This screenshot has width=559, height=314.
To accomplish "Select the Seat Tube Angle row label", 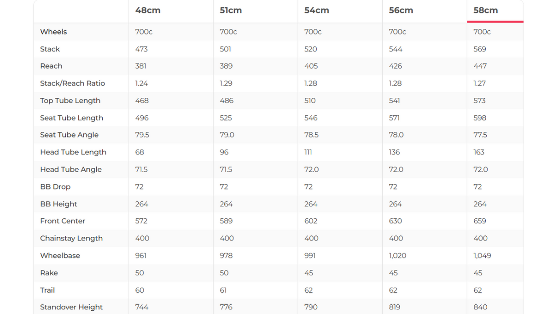I will click(x=69, y=135).
